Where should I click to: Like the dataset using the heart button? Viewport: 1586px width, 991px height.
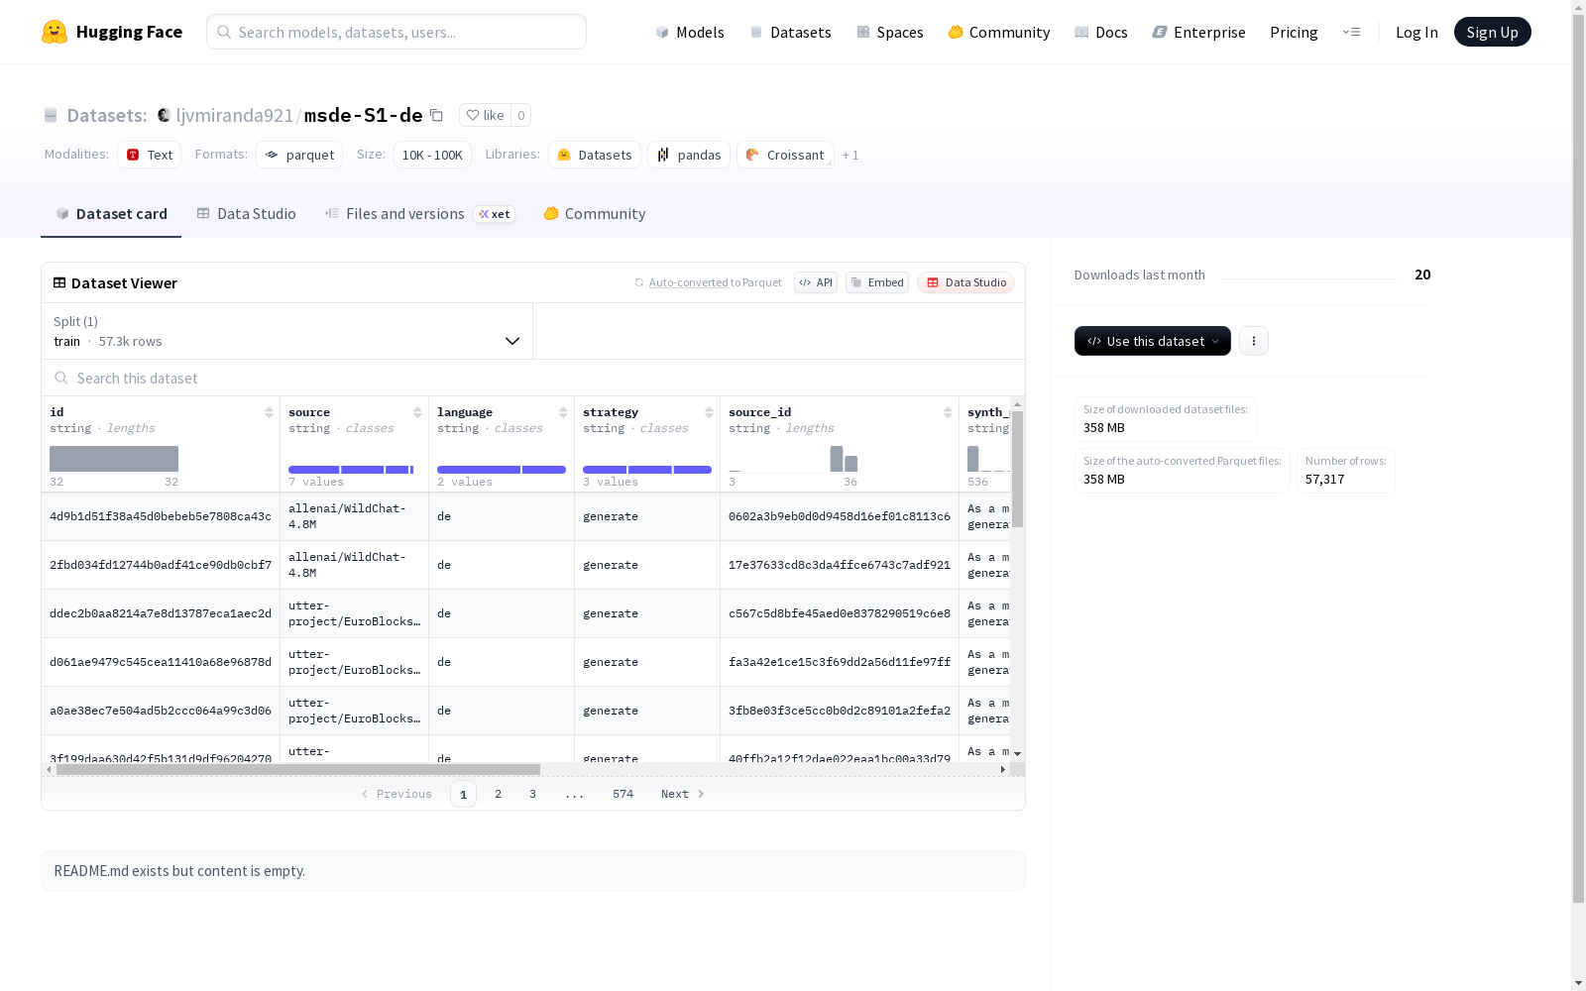point(486,115)
